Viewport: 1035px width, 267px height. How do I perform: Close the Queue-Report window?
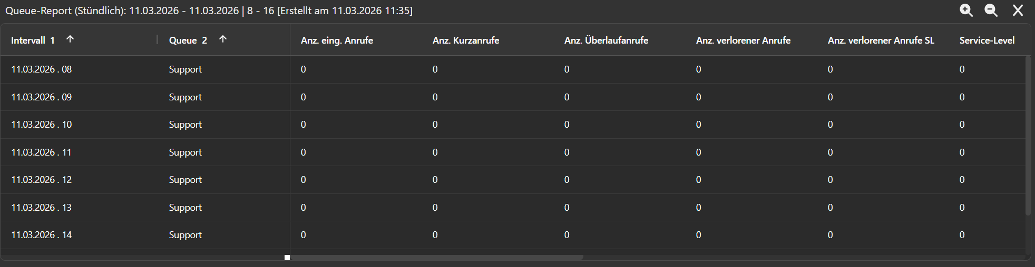tap(1018, 11)
